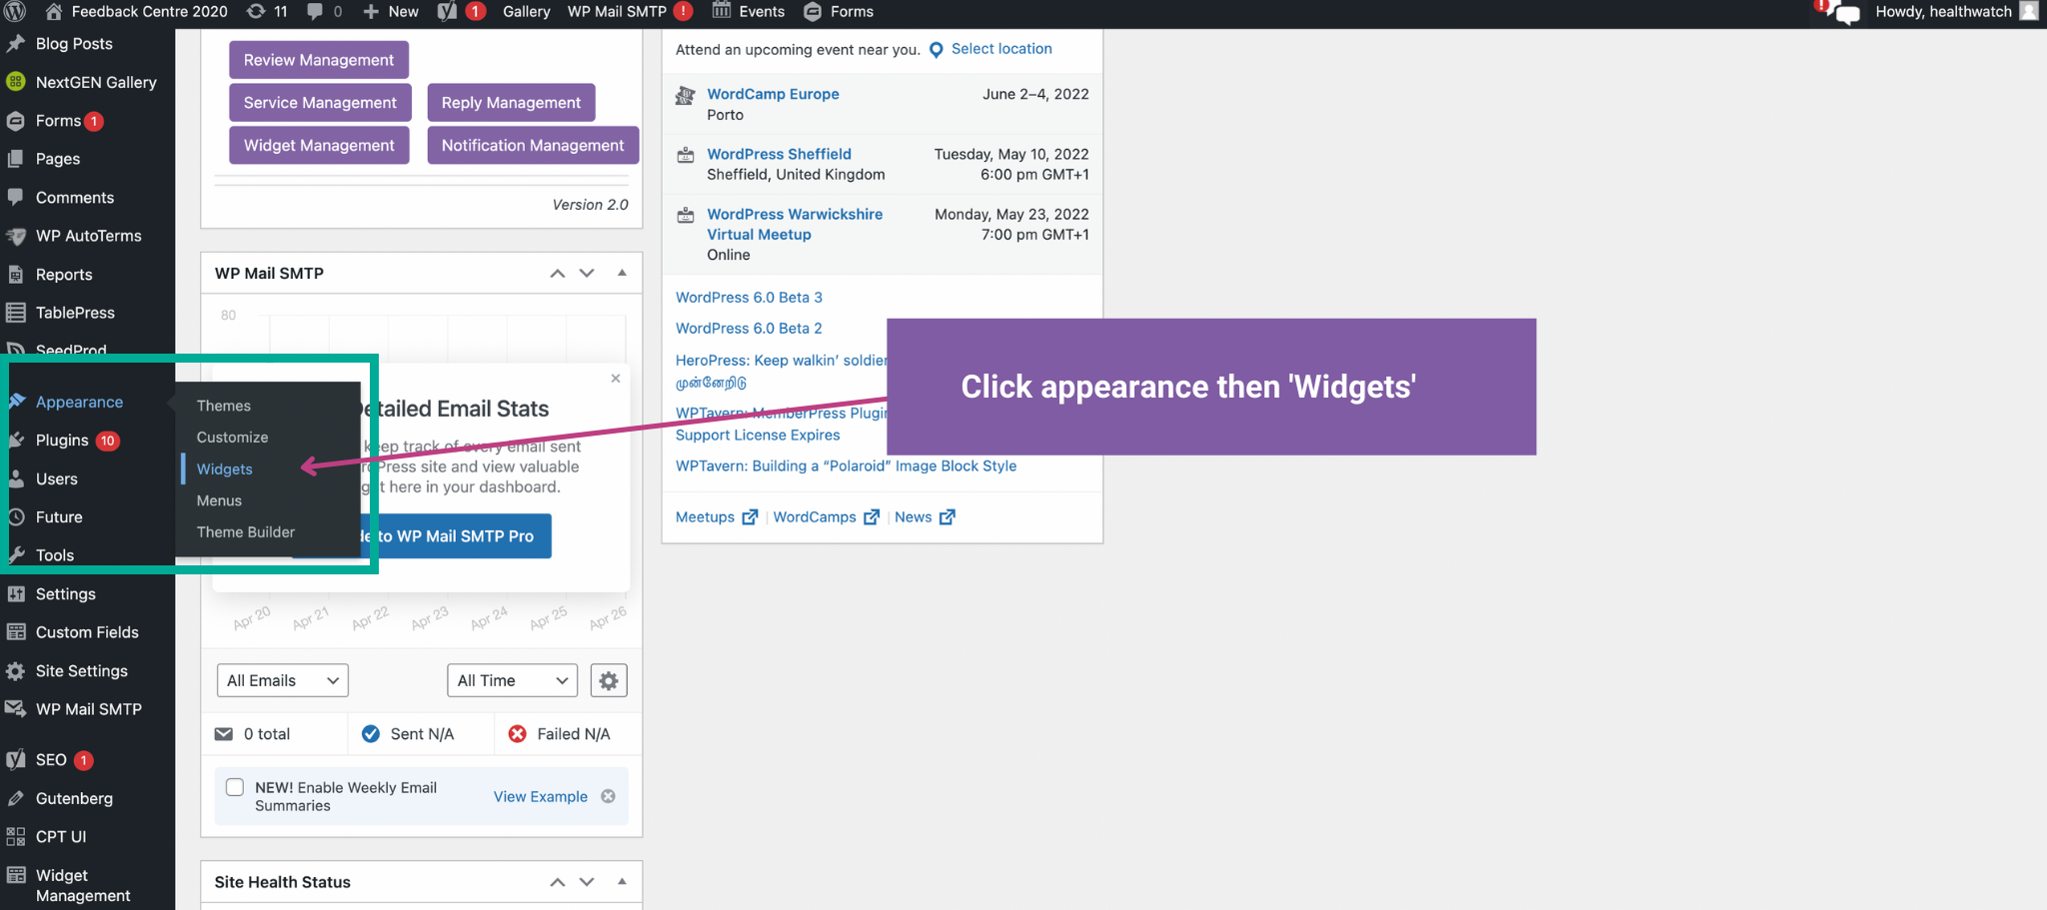Move Site Health Status widget up

[x=558, y=882]
